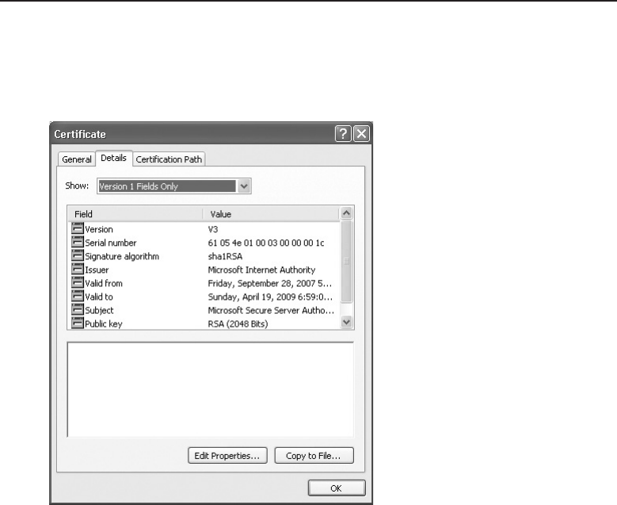Select the 'Valid to' row label
This screenshot has height=505, width=617.
coord(99,296)
